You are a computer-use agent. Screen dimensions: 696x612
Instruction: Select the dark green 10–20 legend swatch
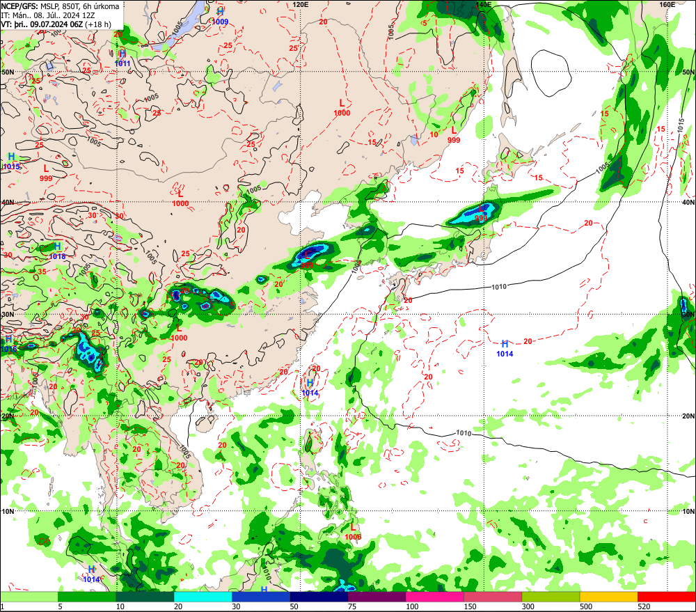click(145, 597)
